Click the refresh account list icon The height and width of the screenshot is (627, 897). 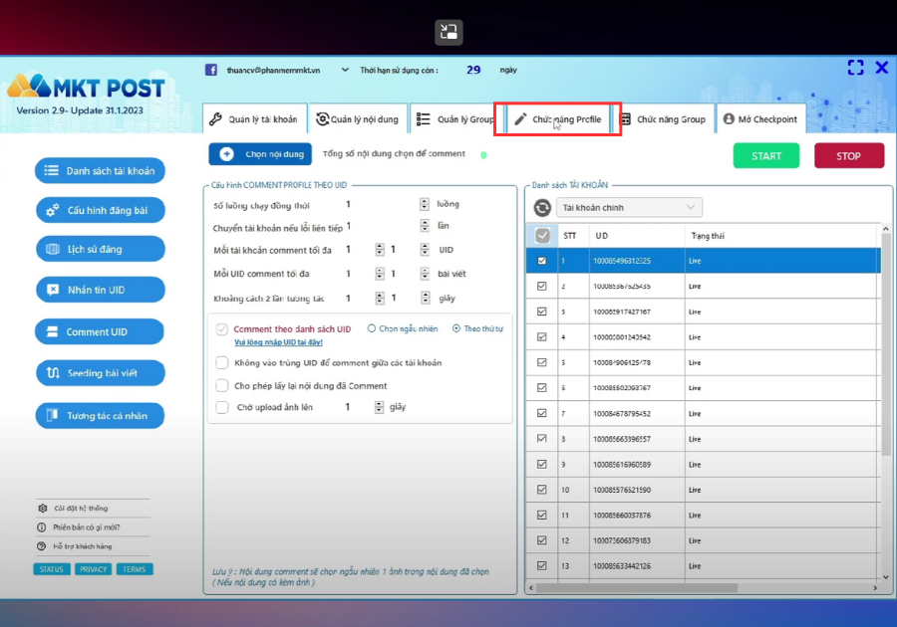click(x=542, y=208)
